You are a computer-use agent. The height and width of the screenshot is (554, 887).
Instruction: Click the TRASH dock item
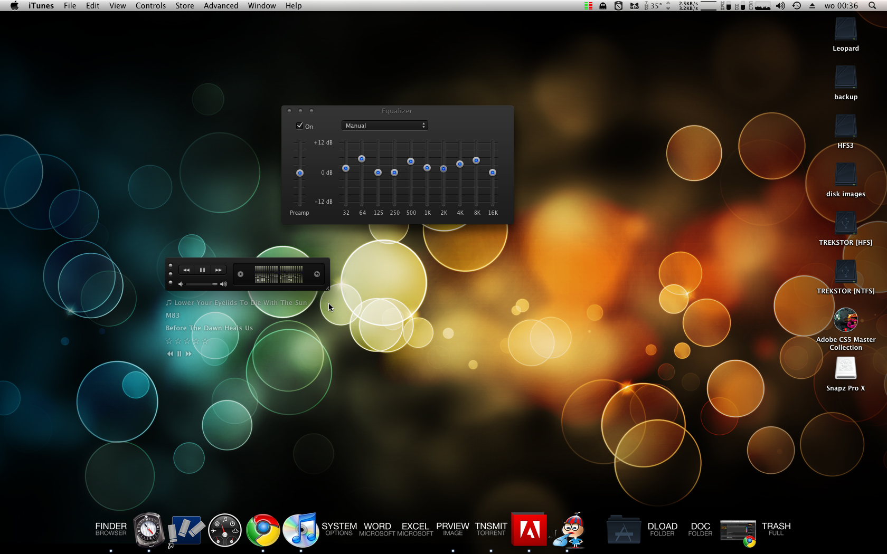coord(776,529)
